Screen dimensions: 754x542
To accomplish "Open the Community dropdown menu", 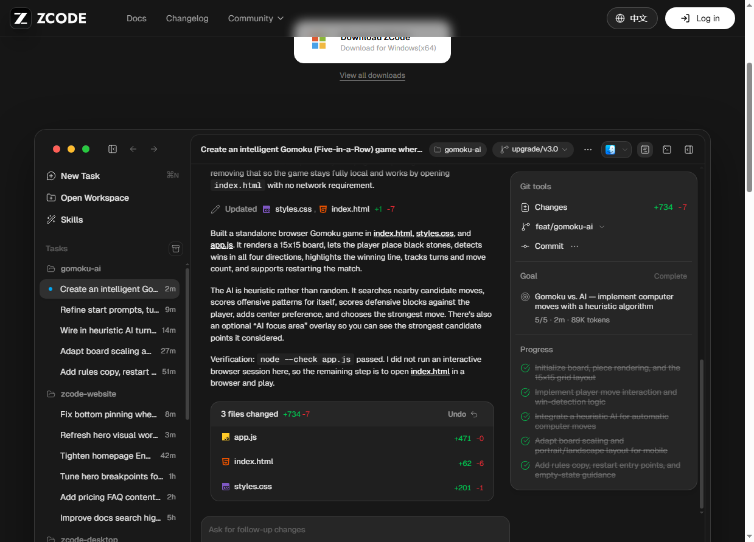I will 256,18.
